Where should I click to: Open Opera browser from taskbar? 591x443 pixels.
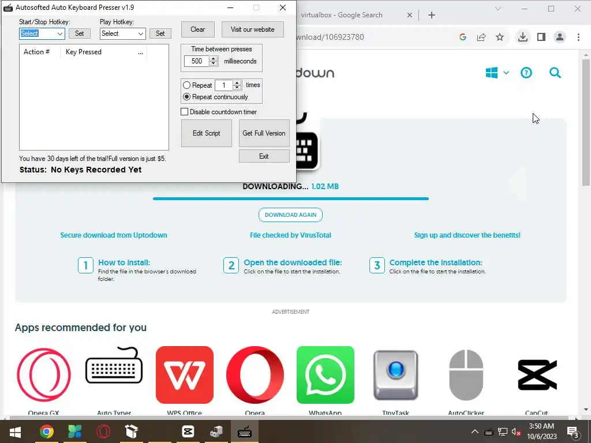coord(103,431)
